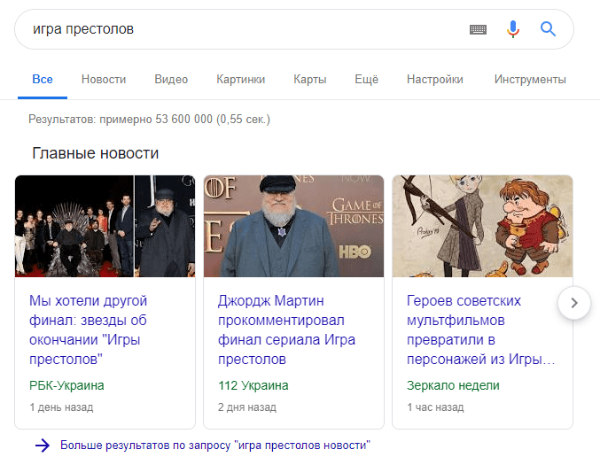This screenshot has height=465, width=600.
Task: Click the 1 час назад timestamp
Action: [x=435, y=407]
